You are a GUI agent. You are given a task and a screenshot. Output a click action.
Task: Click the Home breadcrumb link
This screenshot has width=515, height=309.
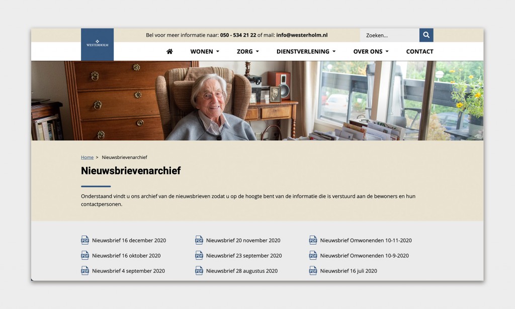pos(88,157)
